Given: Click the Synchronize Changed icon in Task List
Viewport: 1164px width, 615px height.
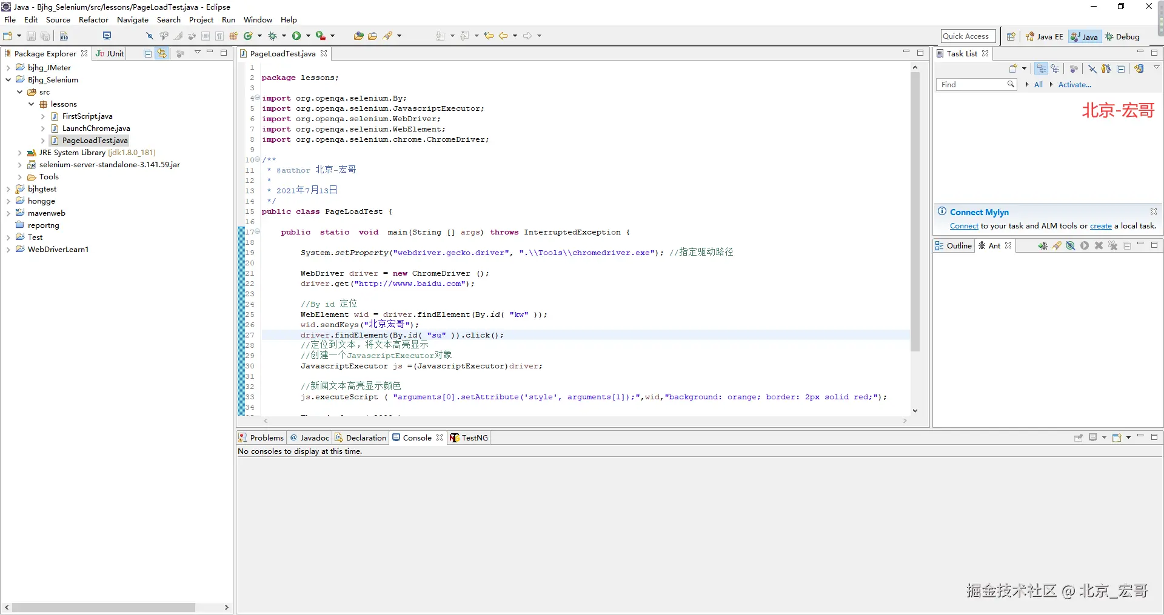Looking at the screenshot, I should (1139, 69).
